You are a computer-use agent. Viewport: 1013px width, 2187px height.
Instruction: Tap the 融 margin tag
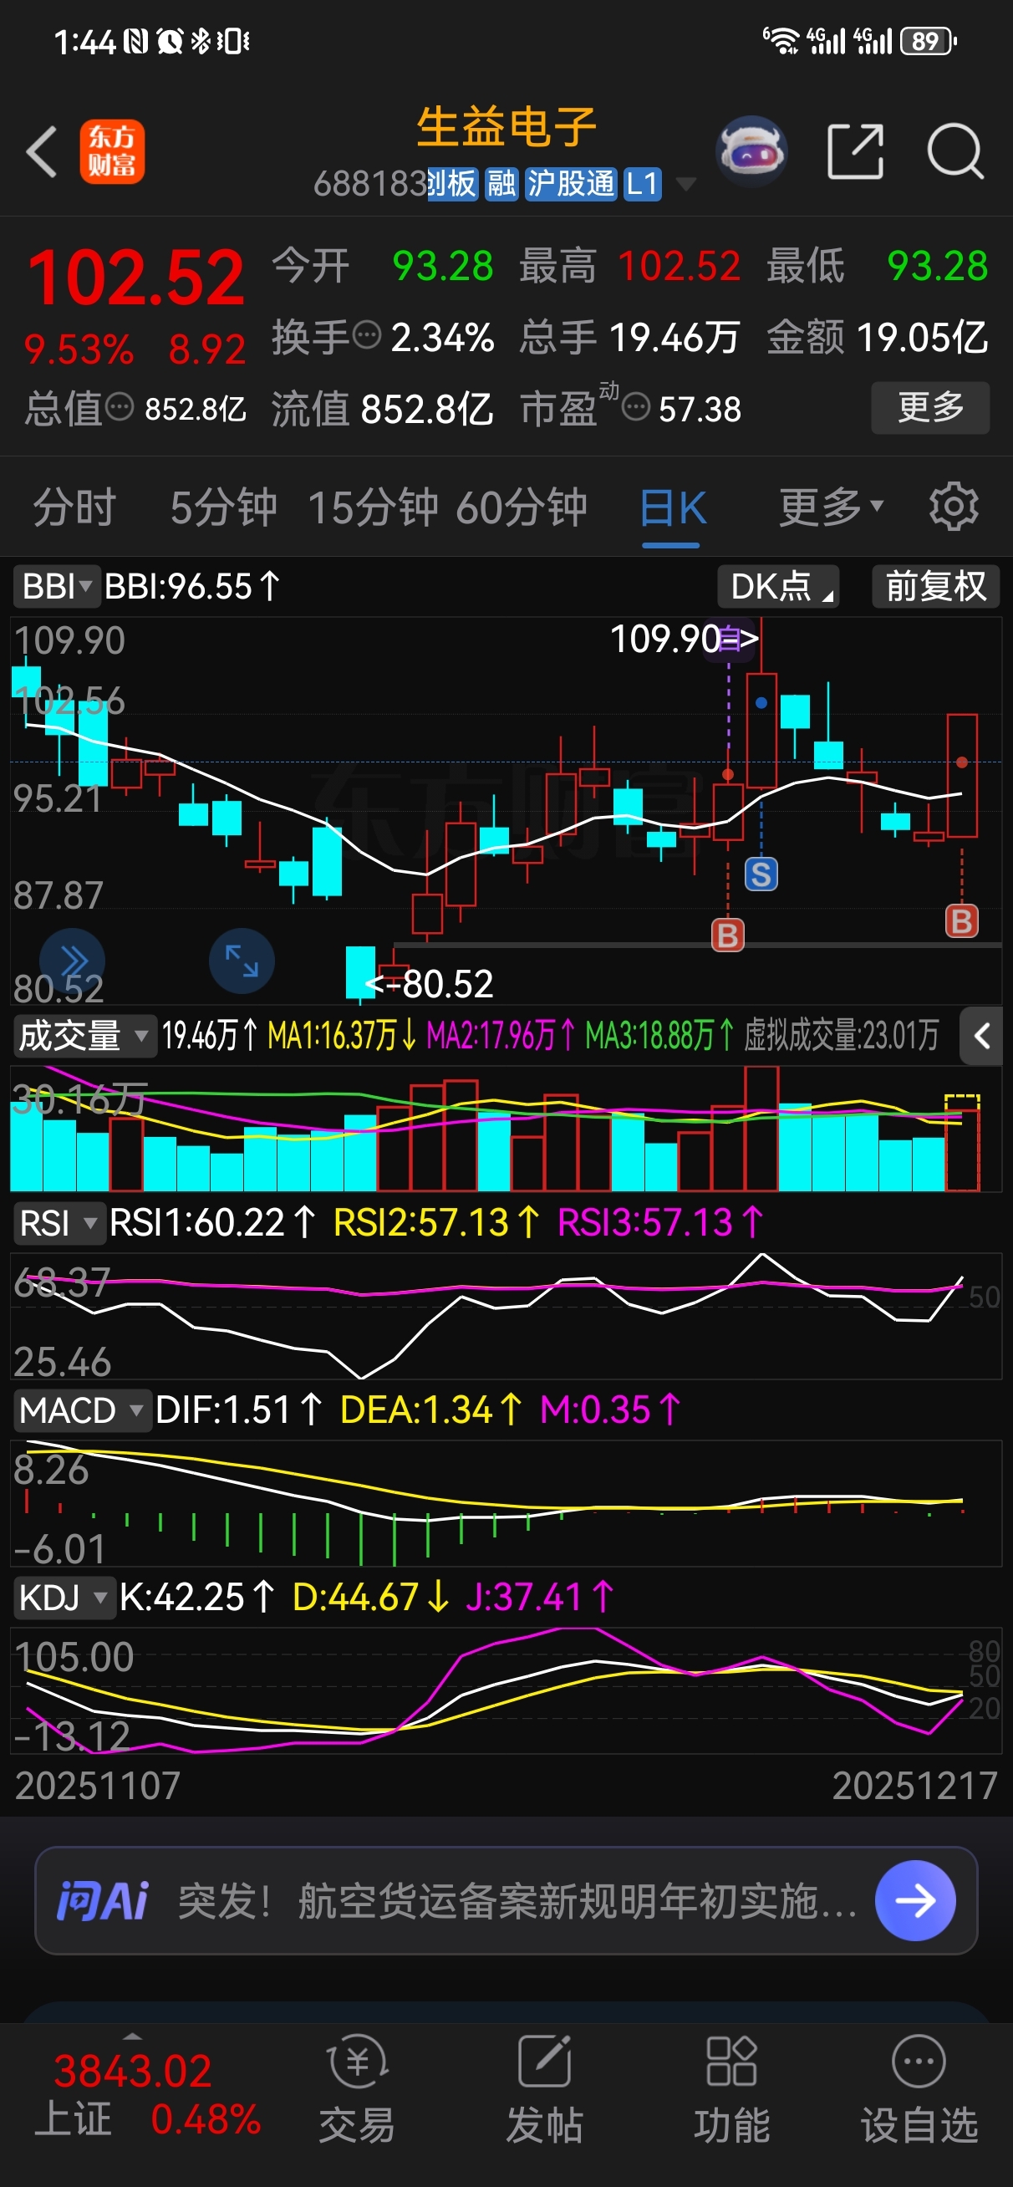(x=501, y=183)
